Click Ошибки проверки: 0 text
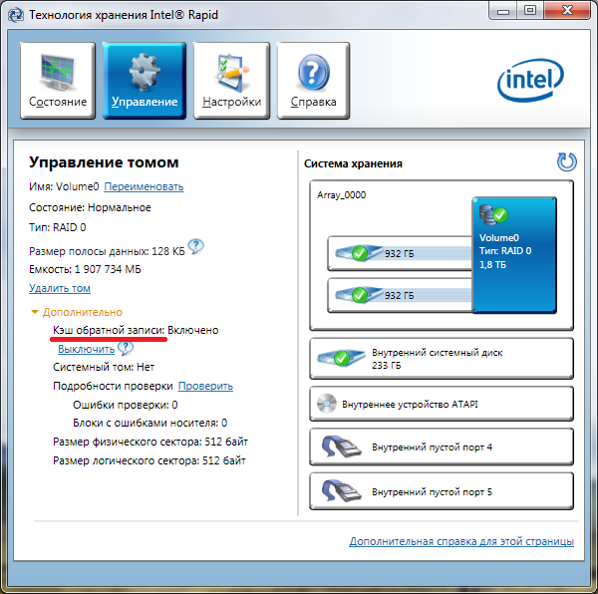The image size is (598, 594). click(x=126, y=405)
